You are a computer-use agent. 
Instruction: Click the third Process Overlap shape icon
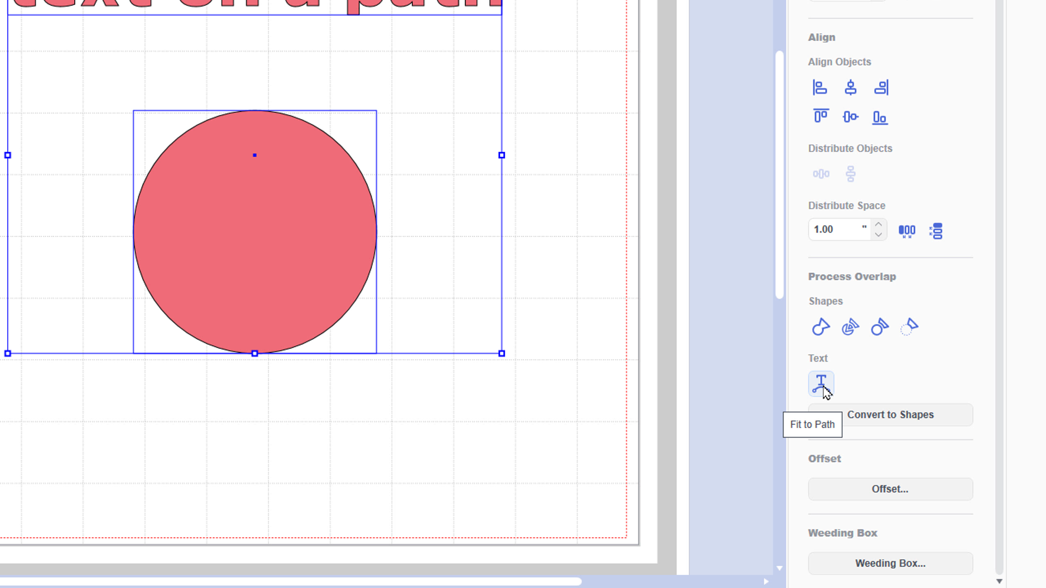click(x=880, y=327)
